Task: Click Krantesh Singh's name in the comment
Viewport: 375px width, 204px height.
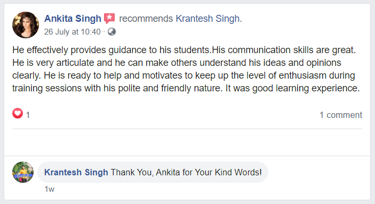Action: click(76, 172)
